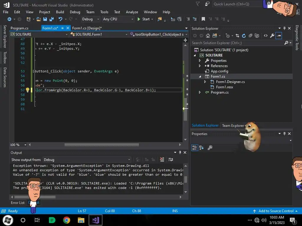The height and width of the screenshot is (226, 302).
Task: Click the bookmark toolbar icon
Action: point(203,19)
